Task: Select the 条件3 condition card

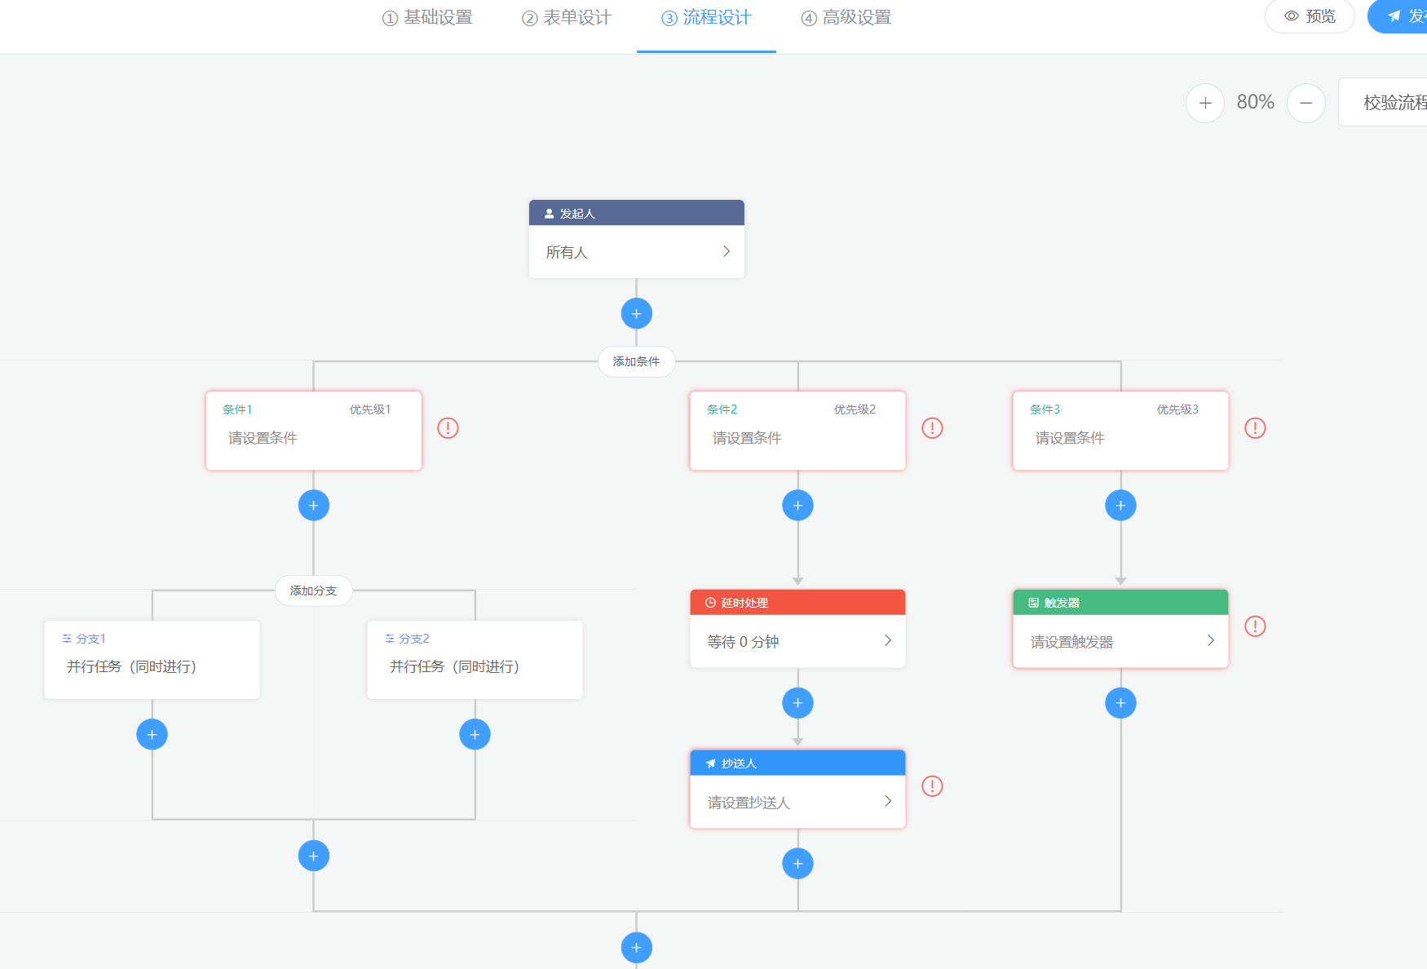Action: tap(1120, 431)
